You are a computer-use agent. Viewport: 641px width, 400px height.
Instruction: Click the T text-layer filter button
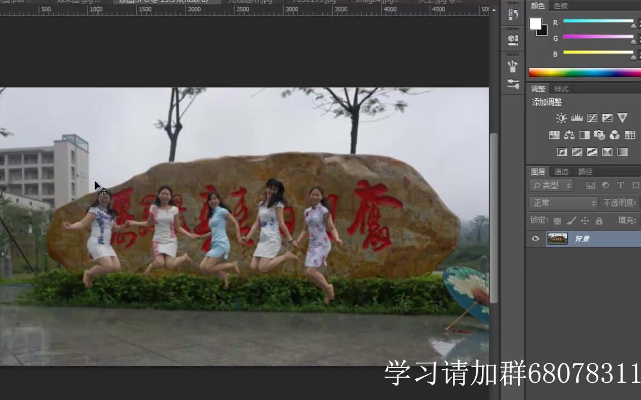620,186
